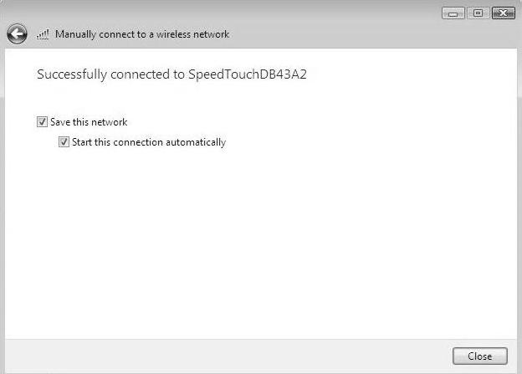The image size is (522, 374).
Task: Click the "wireless network" words in the title
Action: [x=192, y=34]
